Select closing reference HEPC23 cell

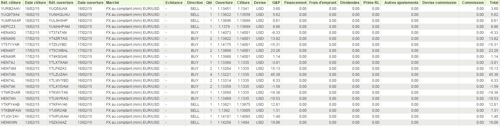(x=8, y=27)
